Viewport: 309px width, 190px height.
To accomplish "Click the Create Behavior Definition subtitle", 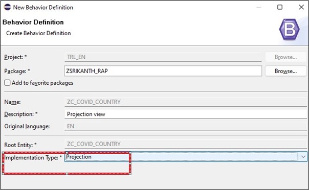I will click(38, 33).
